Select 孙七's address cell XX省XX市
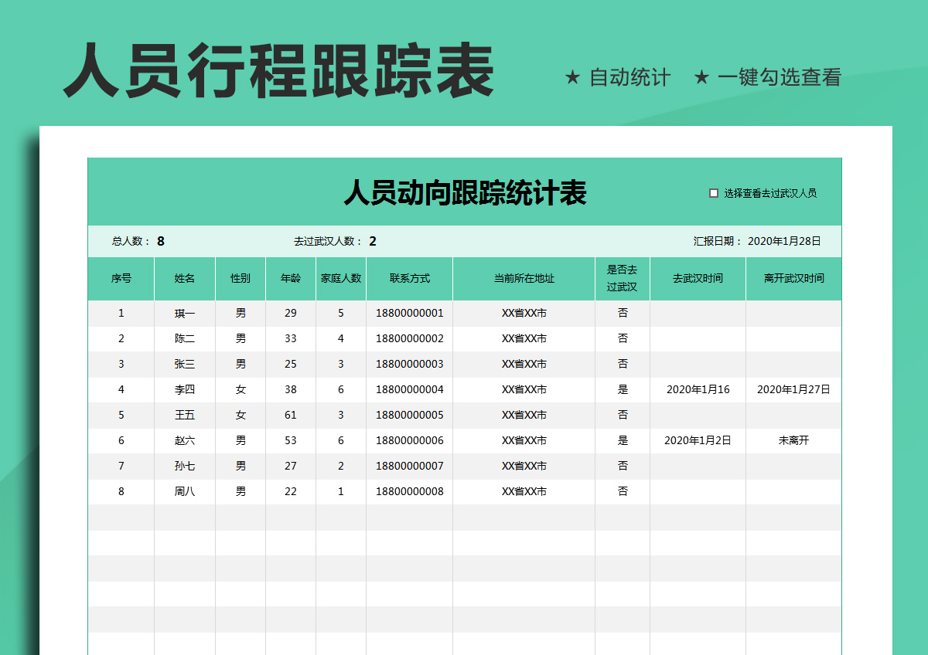 point(522,466)
